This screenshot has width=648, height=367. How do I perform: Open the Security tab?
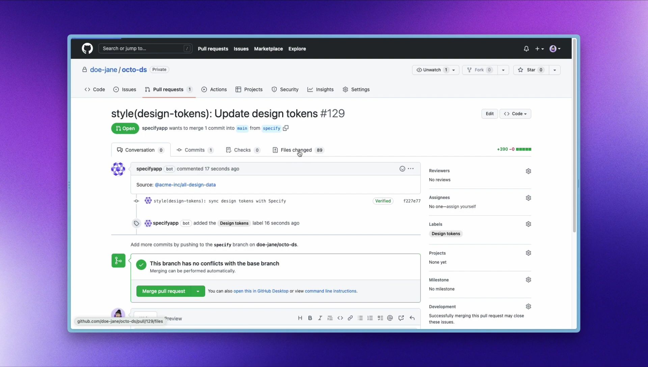285,90
